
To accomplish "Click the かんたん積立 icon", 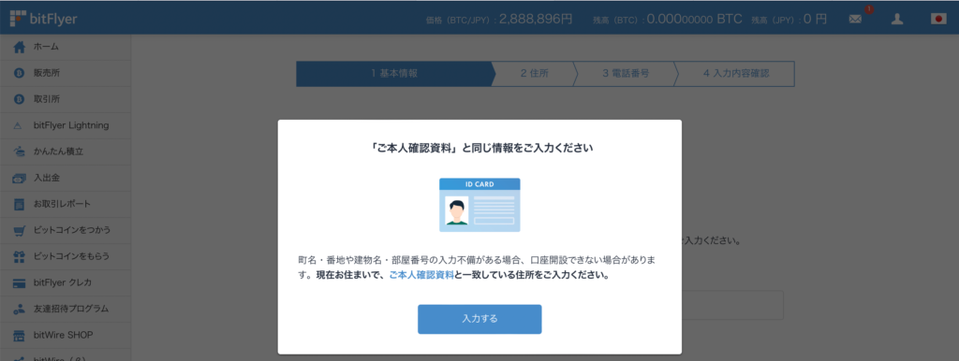I will (x=19, y=152).
